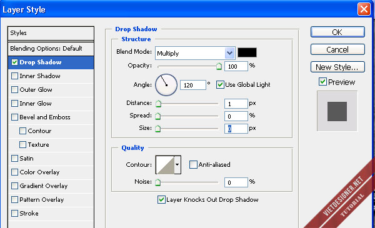
Task: Click the Noise slider handle
Action: pos(157,182)
